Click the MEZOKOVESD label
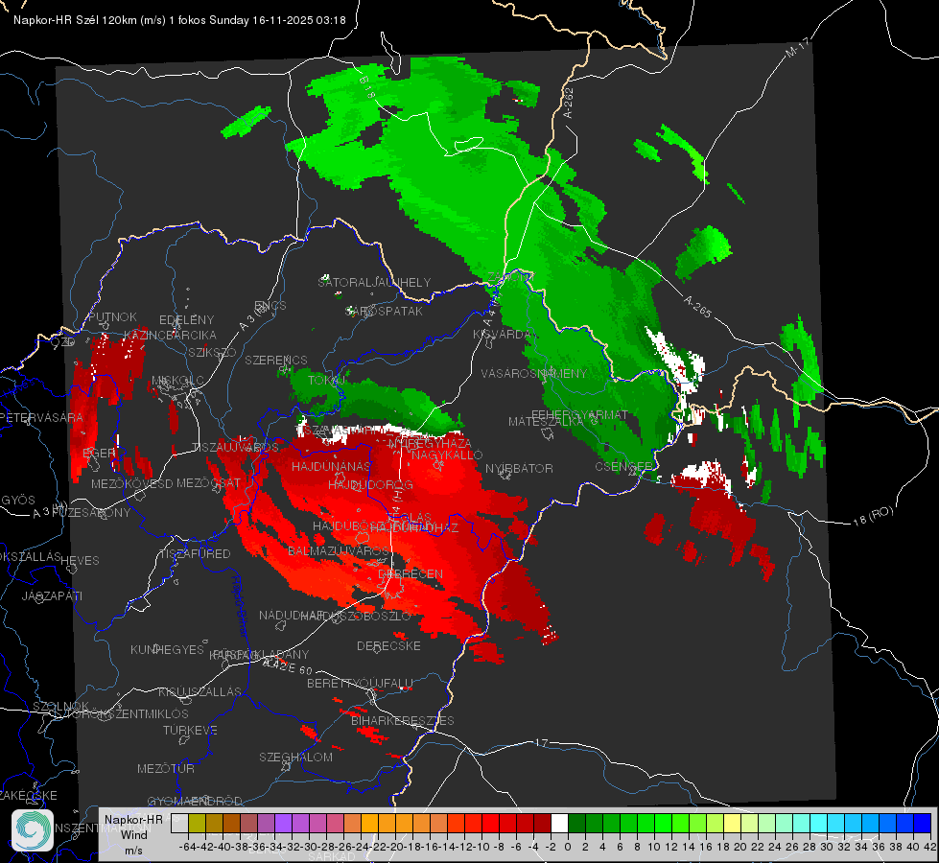 point(131,483)
